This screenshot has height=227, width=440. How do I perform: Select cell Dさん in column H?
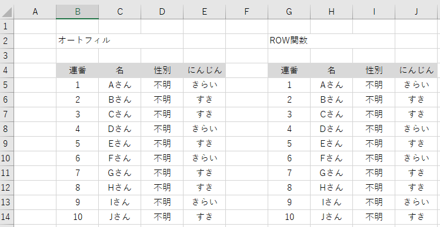click(331, 129)
